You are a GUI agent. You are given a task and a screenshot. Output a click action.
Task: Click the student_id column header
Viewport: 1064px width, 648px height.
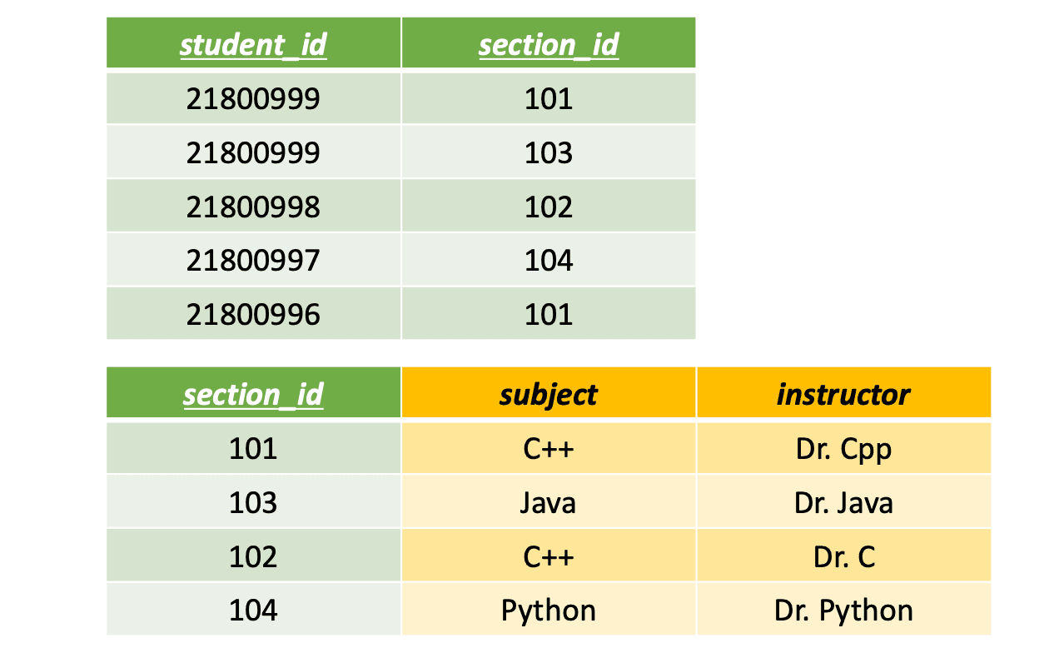click(253, 43)
